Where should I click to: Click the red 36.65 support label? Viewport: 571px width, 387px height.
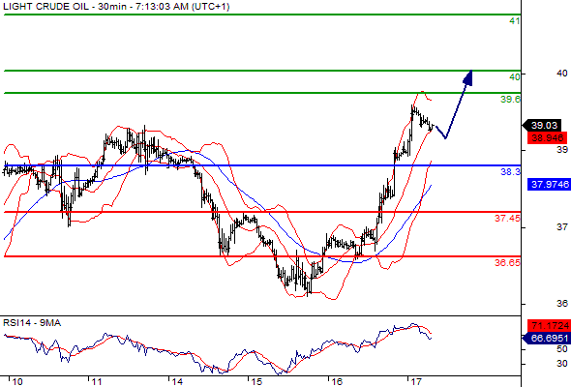coord(507,262)
